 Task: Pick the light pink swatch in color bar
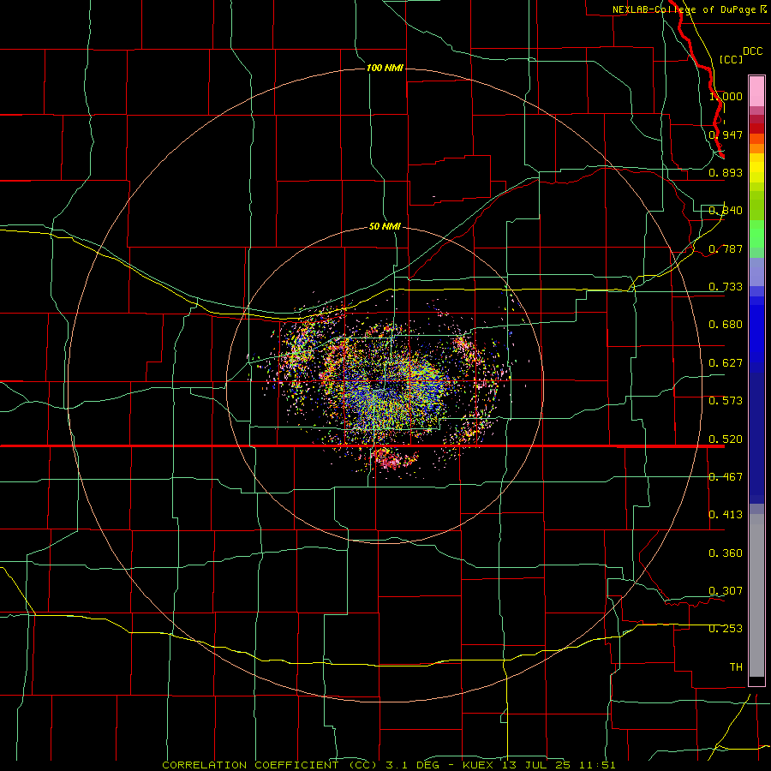pos(756,92)
